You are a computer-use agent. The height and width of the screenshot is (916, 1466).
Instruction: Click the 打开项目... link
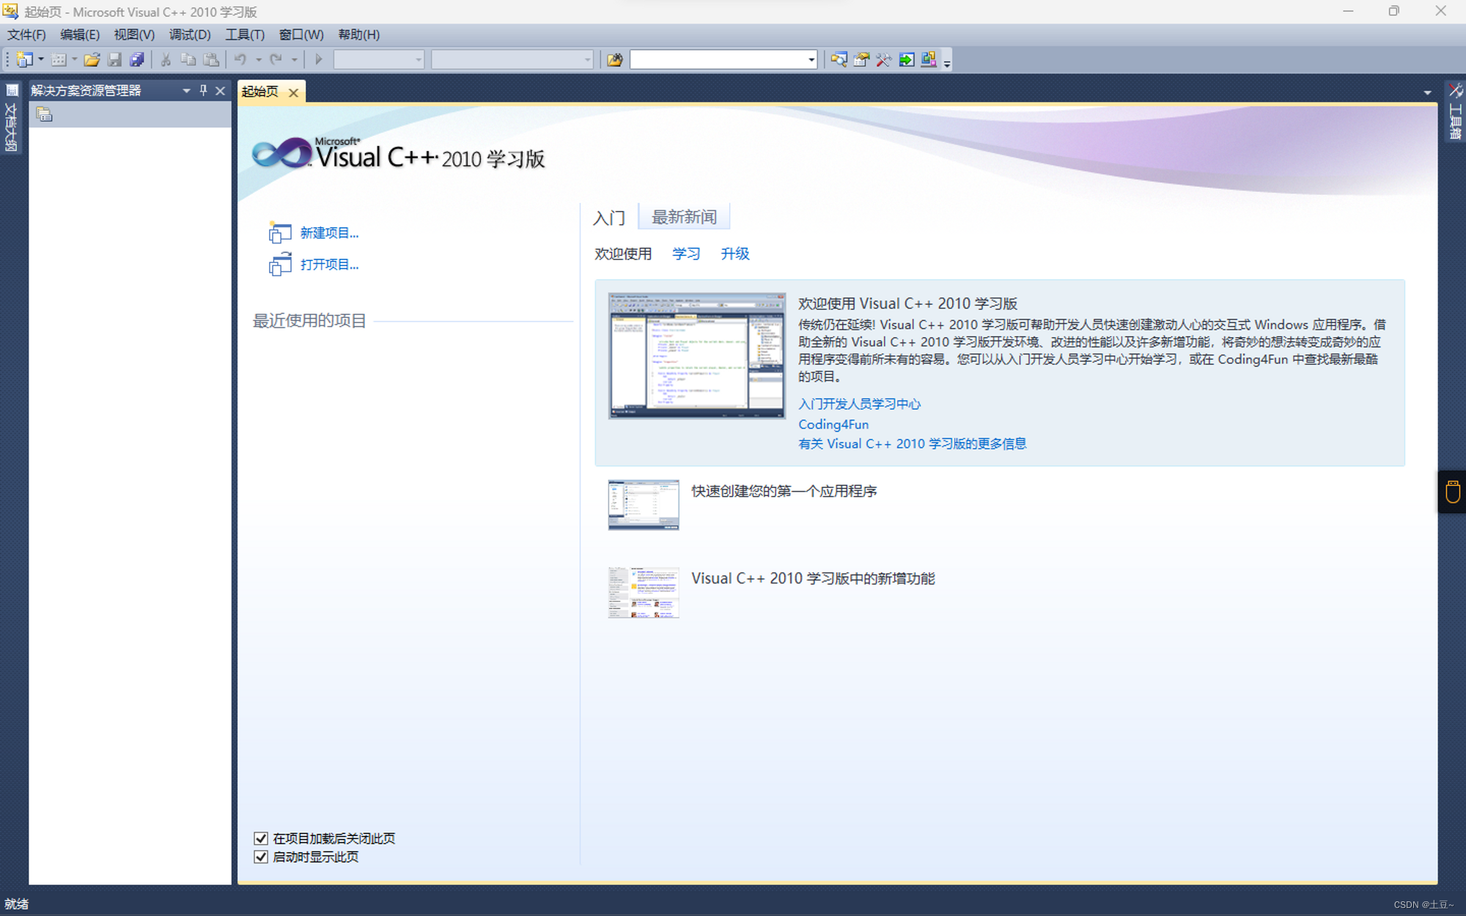click(329, 265)
